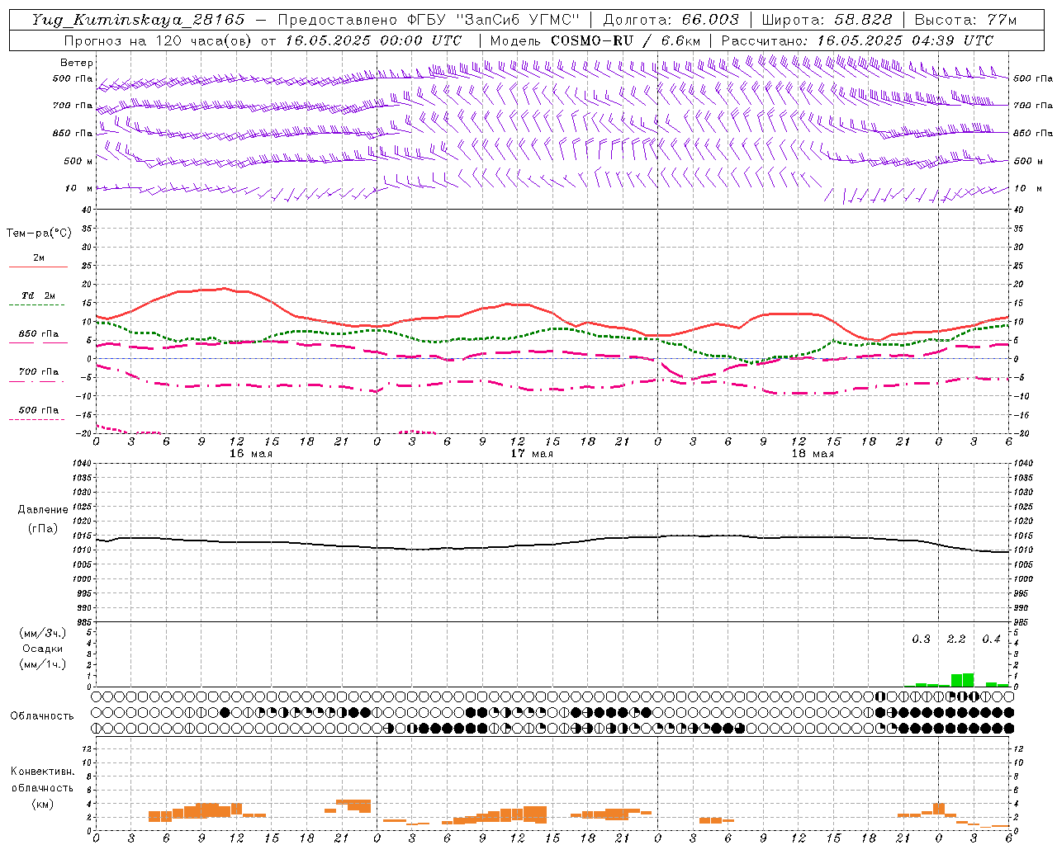
Task: Click the 17 мая date label
Action: click(x=531, y=454)
